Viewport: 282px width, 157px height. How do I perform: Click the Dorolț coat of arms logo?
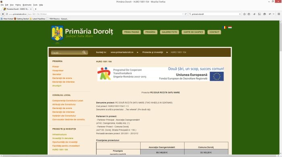coord(57,33)
